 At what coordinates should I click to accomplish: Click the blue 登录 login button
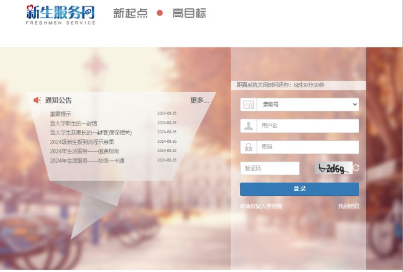(x=299, y=189)
